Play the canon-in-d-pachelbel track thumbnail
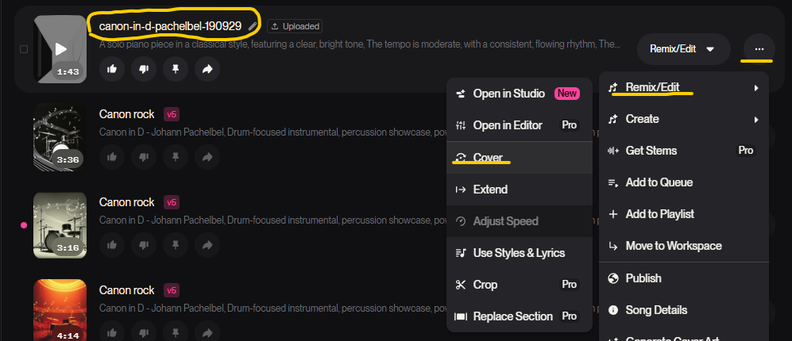This screenshot has width=792, height=341. coord(60,48)
